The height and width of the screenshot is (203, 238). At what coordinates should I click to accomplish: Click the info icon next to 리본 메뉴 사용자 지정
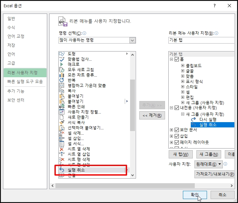tap(217, 33)
